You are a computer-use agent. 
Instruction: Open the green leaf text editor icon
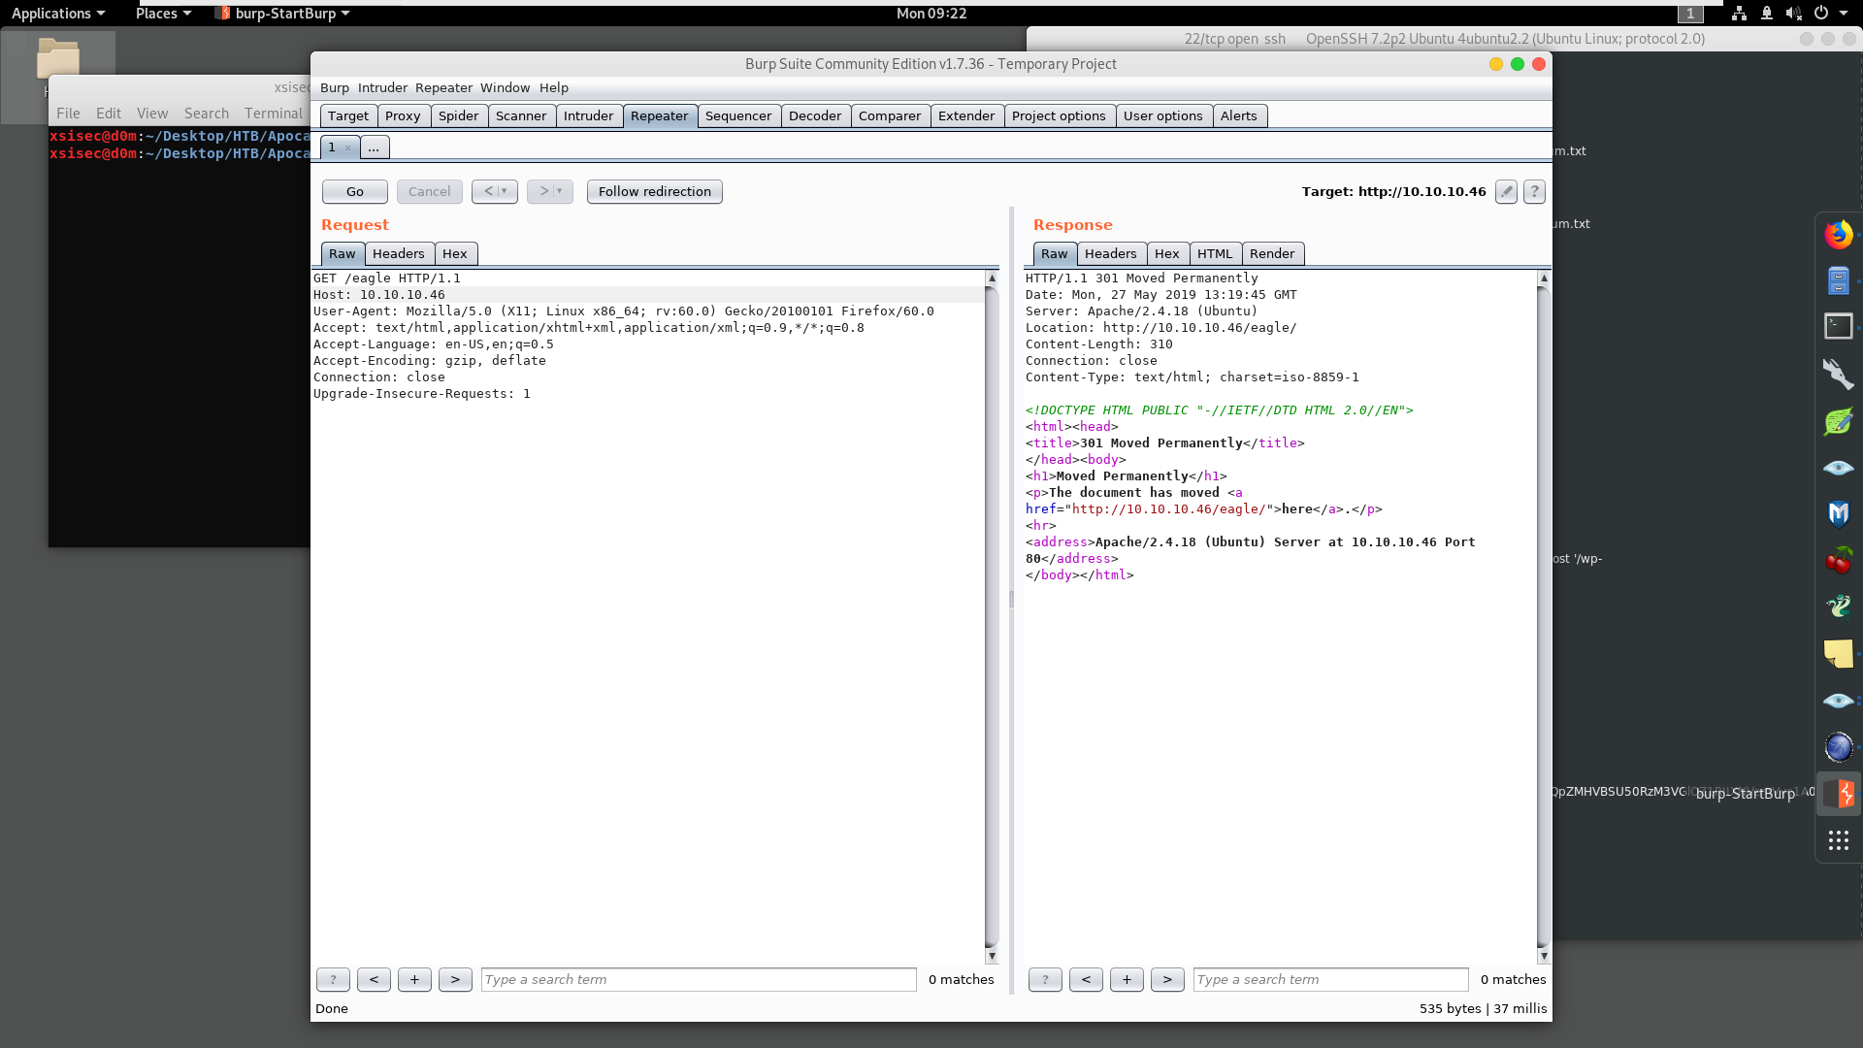[1838, 421]
